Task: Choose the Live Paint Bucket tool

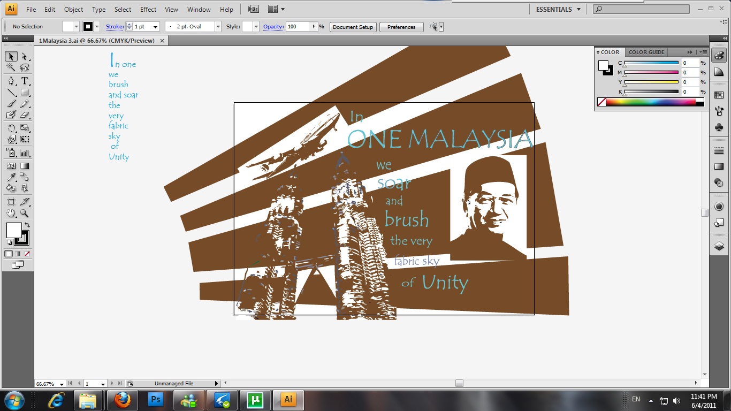Action: (11, 188)
